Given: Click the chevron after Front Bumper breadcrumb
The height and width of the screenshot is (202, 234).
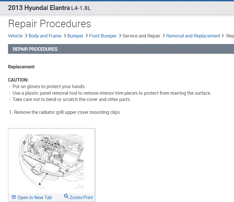Looking at the screenshot, I should (120, 36).
